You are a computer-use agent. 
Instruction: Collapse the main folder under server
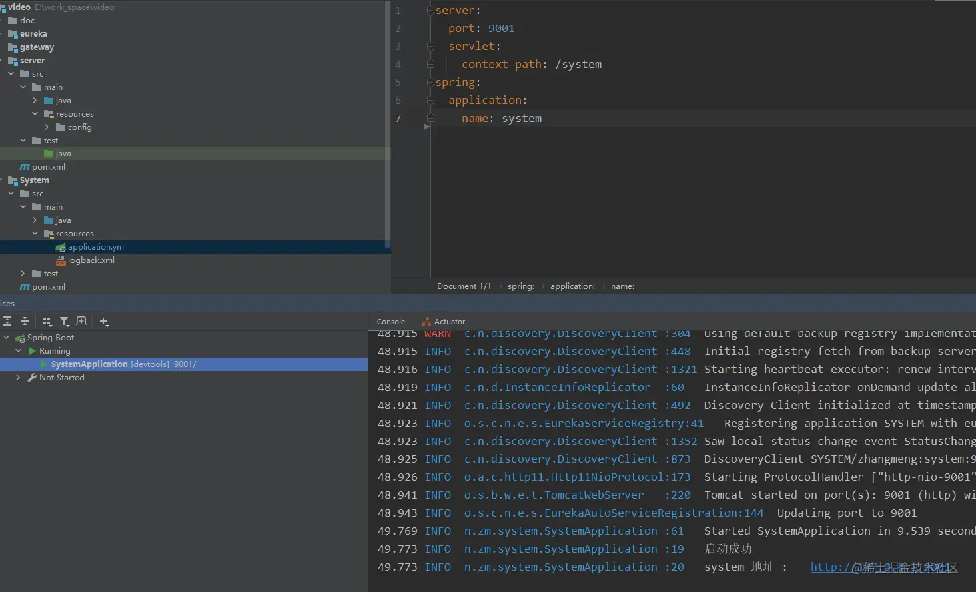[x=23, y=87]
